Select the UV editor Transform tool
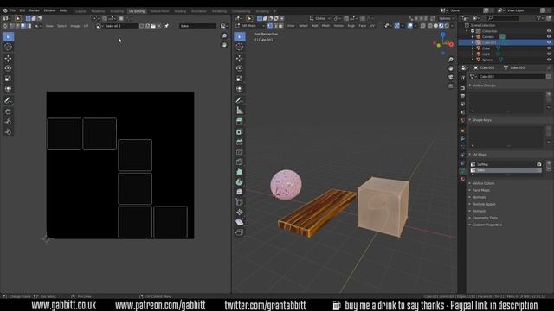The image size is (554, 311). pos(8,88)
